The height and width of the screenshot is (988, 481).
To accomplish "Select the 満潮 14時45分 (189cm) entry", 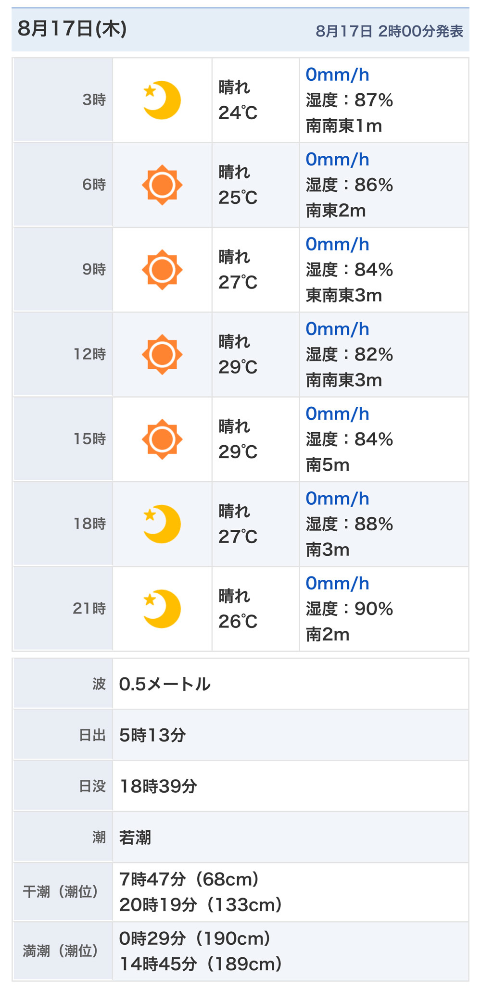I will point(201,963).
